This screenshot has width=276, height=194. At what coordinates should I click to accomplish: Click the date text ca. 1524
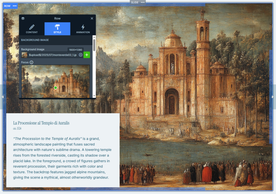coord(17,128)
